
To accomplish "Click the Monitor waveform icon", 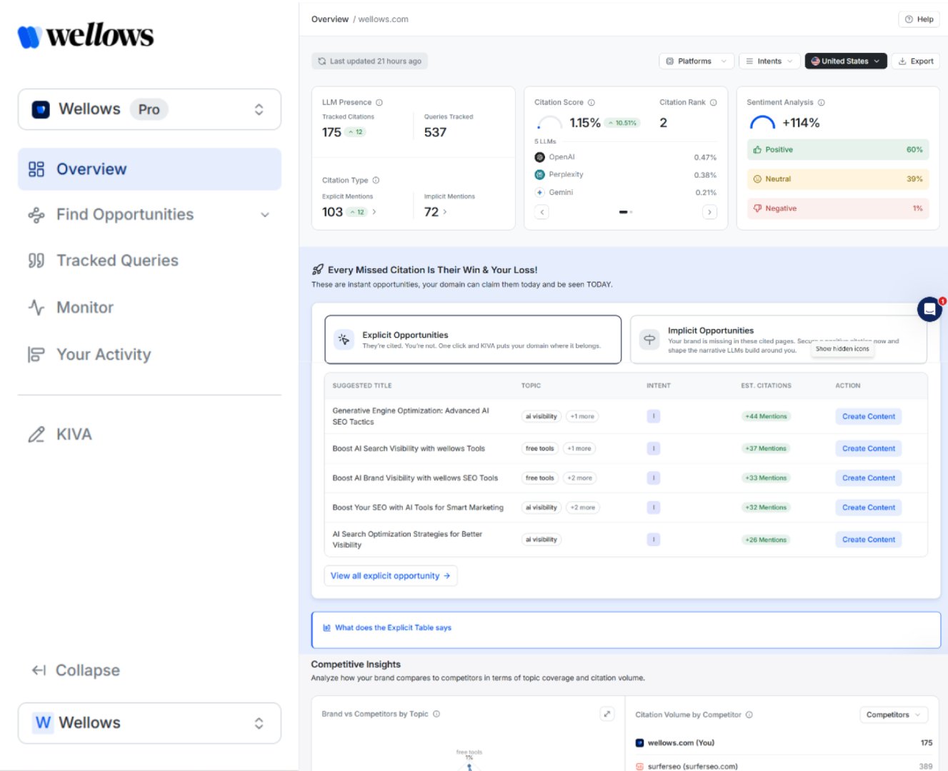I will [x=36, y=307].
